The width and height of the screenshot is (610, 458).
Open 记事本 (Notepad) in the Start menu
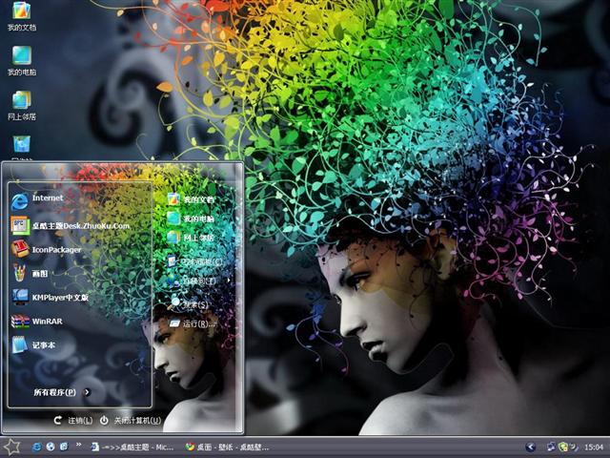[x=33, y=345]
